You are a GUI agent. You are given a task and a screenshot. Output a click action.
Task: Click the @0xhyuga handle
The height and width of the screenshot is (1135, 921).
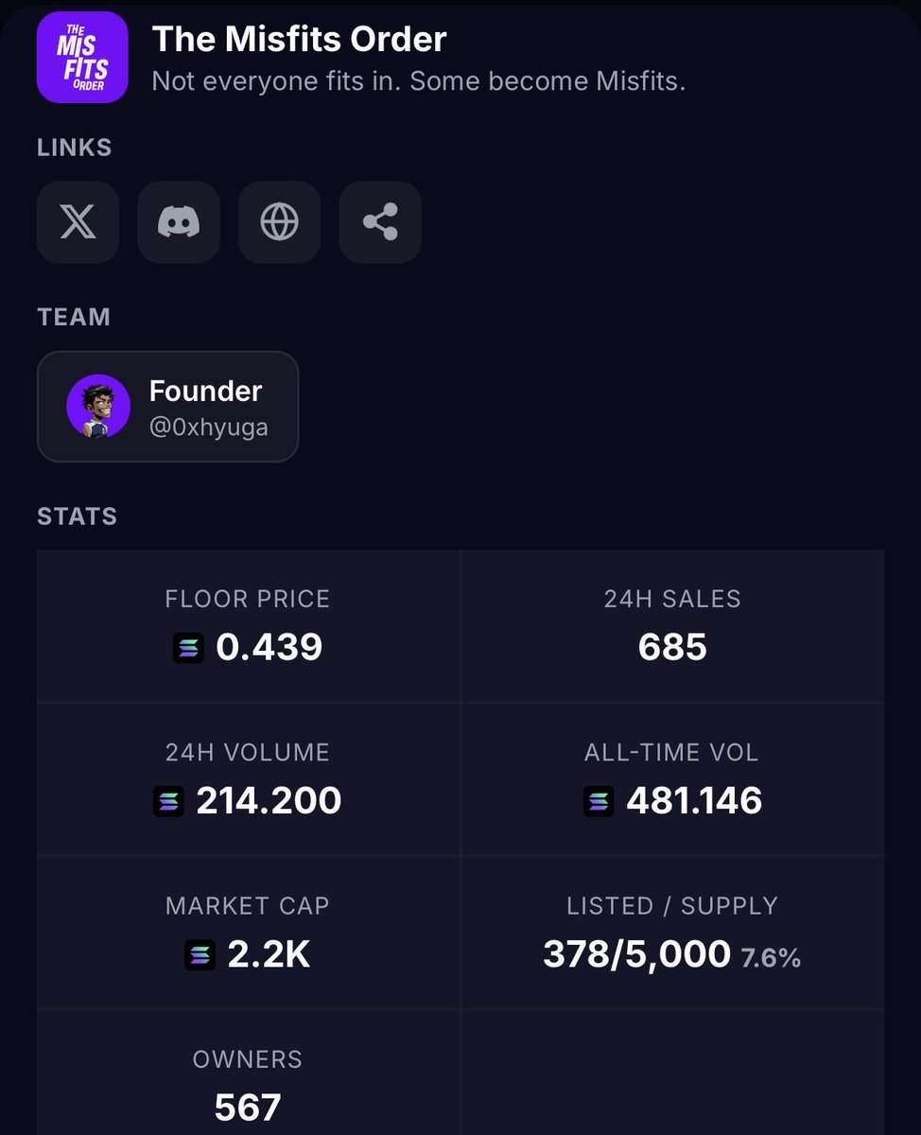click(209, 428)
